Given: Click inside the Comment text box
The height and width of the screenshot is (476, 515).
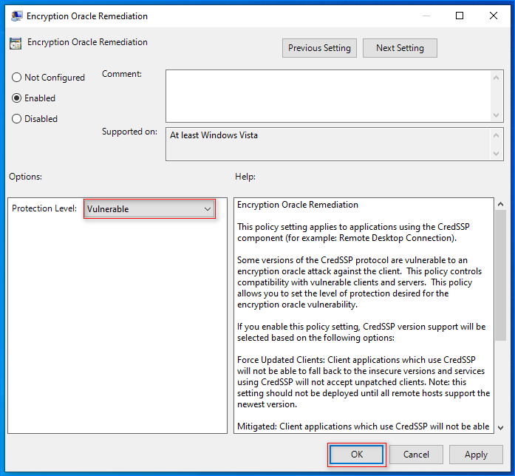Looking at the screenshot, I should point(329,96).
